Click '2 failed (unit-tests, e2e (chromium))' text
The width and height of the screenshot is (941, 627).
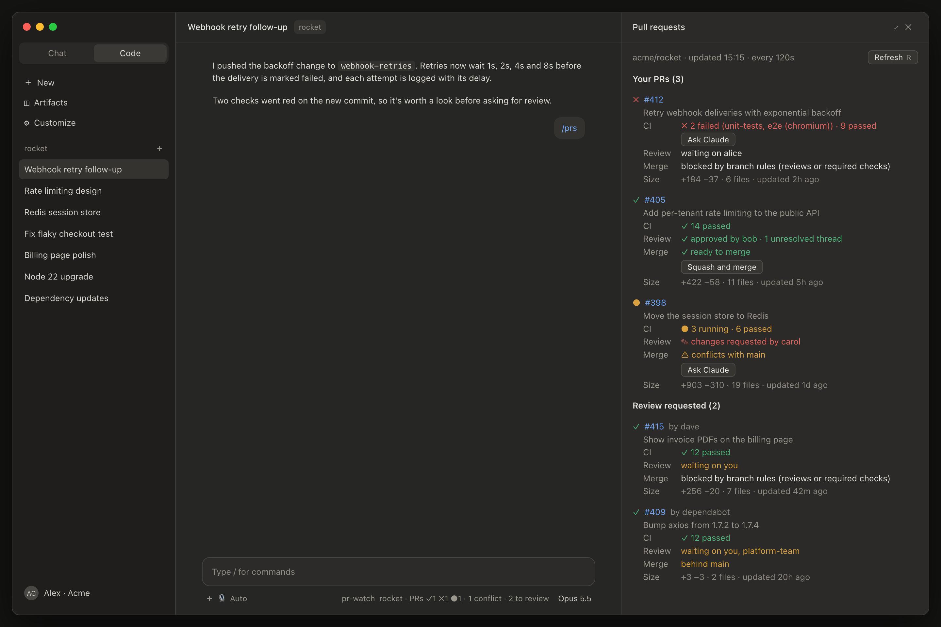click(761, 125)
